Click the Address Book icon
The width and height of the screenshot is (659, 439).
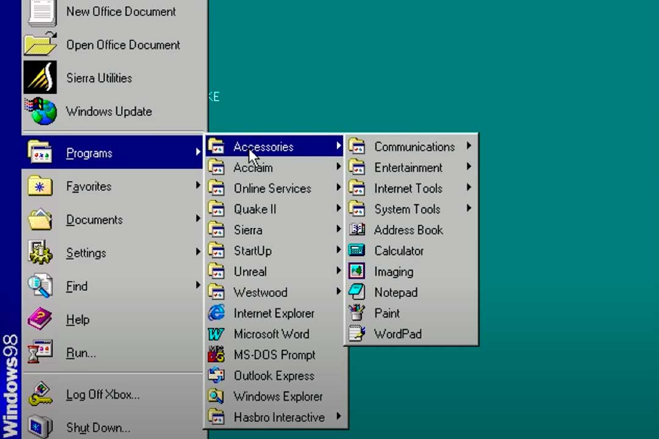click(x=357, y=229)
